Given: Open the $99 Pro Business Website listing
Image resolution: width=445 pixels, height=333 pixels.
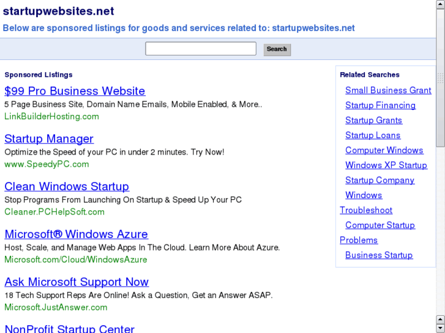Looking at the screenshot, I should (x=75, y=91).
